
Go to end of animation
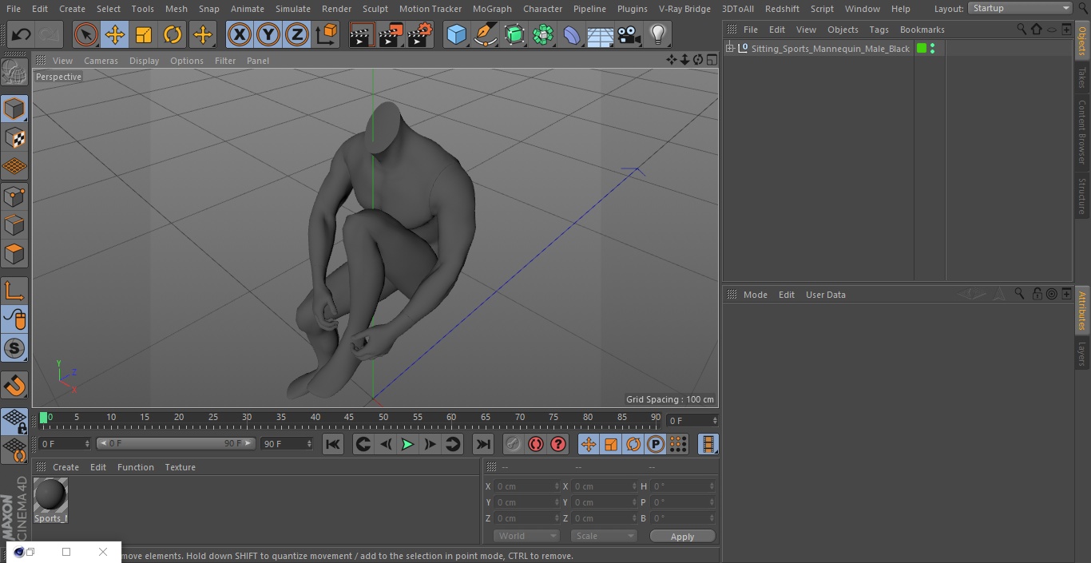click(483, 444)
